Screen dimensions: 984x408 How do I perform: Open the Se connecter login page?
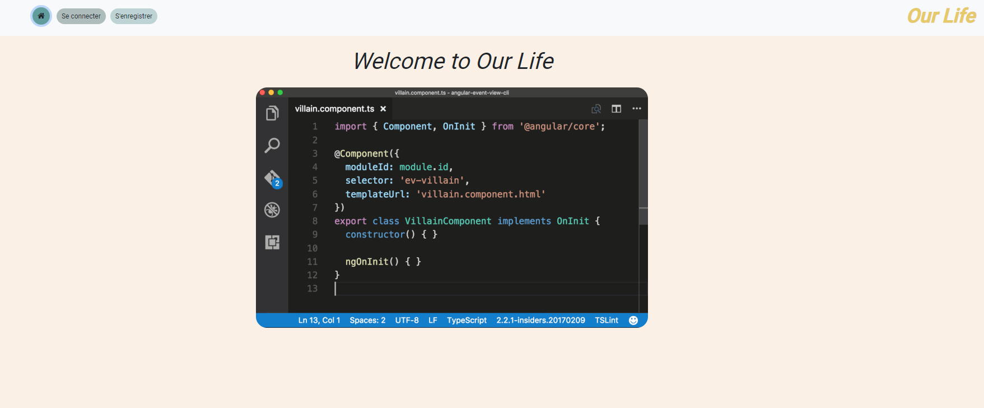pyautogui.click(x=81, y=16)
